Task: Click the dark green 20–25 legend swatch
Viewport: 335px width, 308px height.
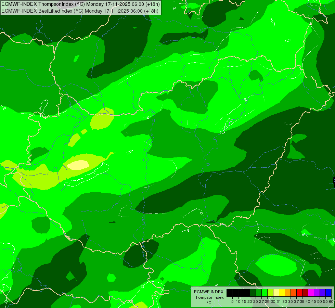Action: (253, 293)
